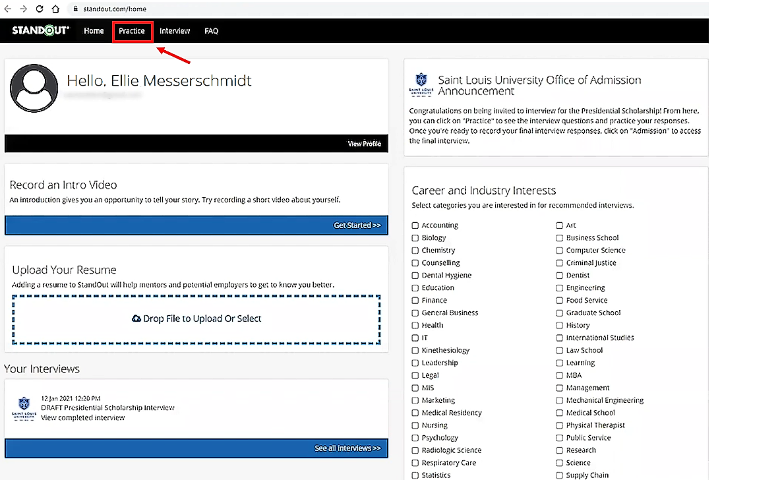This screenshot has width=780, height=480.
Task: Reload the page with refresh icon
Action: point(40,9)
